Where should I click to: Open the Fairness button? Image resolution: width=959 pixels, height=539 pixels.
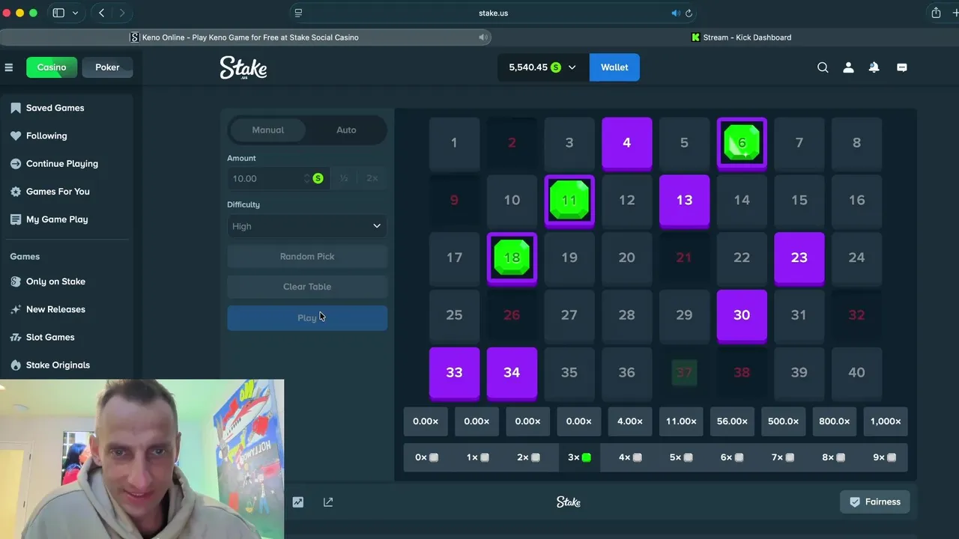(875, 502)
